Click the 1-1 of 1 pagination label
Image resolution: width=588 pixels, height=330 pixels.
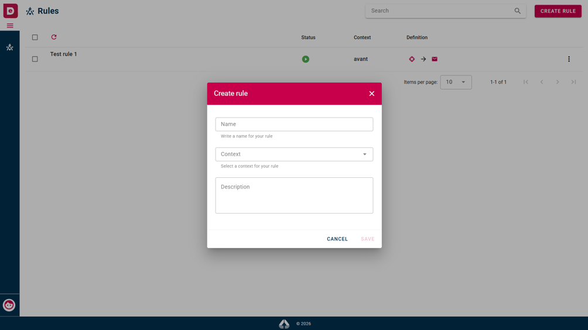point(498,82)
